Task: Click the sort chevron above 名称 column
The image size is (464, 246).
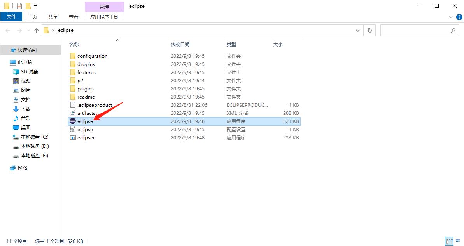Action: coord(117,40)
